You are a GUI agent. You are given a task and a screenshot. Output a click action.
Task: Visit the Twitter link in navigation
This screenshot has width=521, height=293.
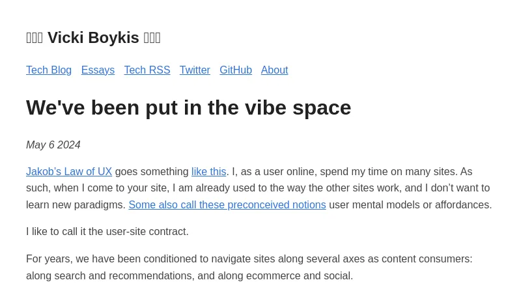pos(195,70)
